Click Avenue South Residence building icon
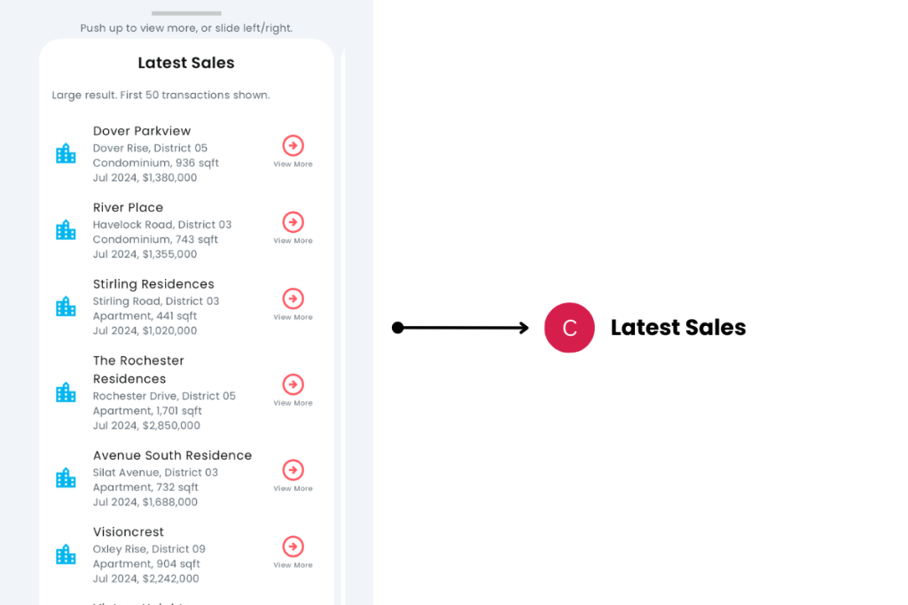This screenshot has width=908, height=605. click(x=66, y=478)
